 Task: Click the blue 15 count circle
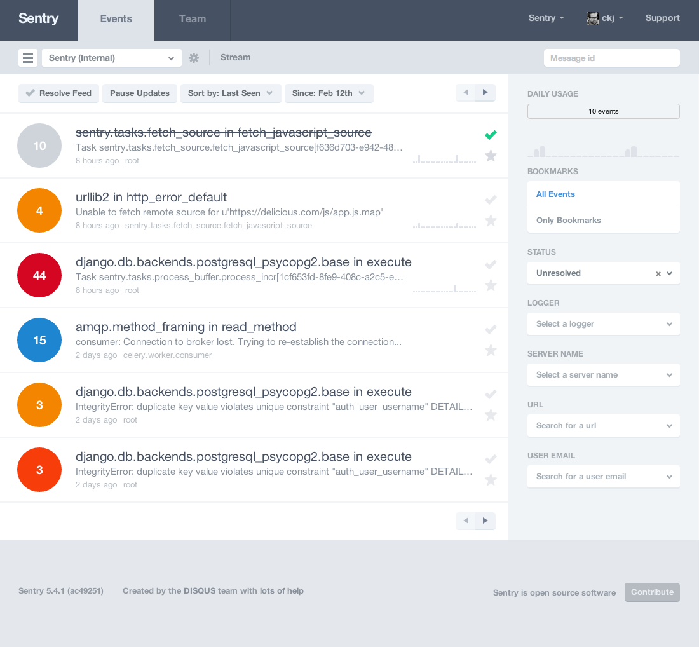(x=39, y=340)
